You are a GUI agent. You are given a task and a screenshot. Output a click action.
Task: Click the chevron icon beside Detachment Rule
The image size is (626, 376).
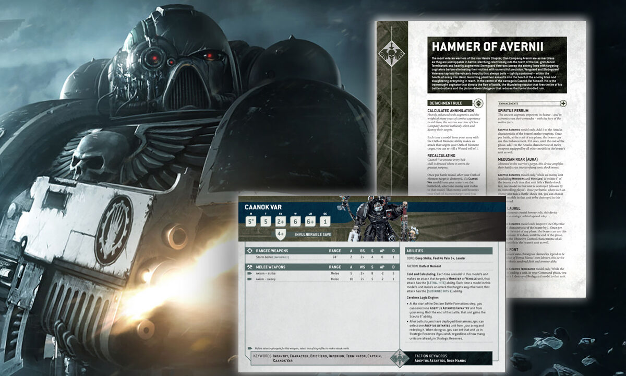[476, 103]
